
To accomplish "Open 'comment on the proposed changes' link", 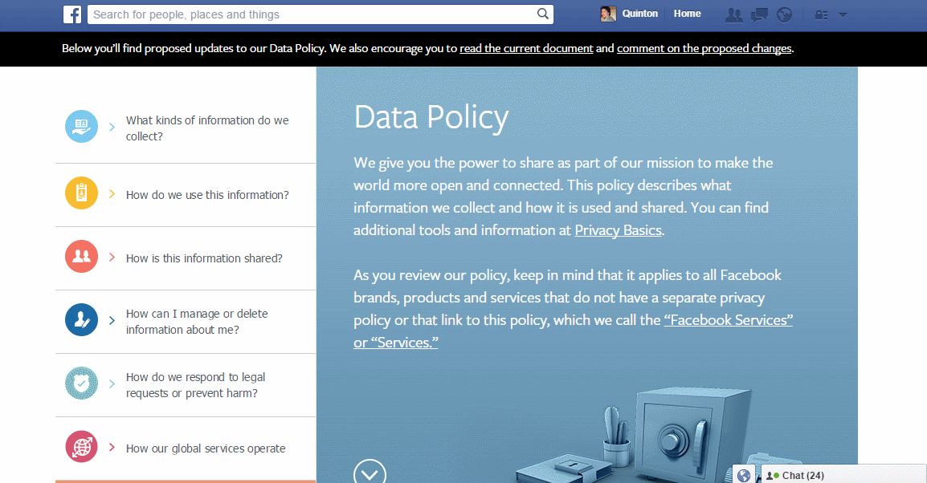I will [704, 48].
